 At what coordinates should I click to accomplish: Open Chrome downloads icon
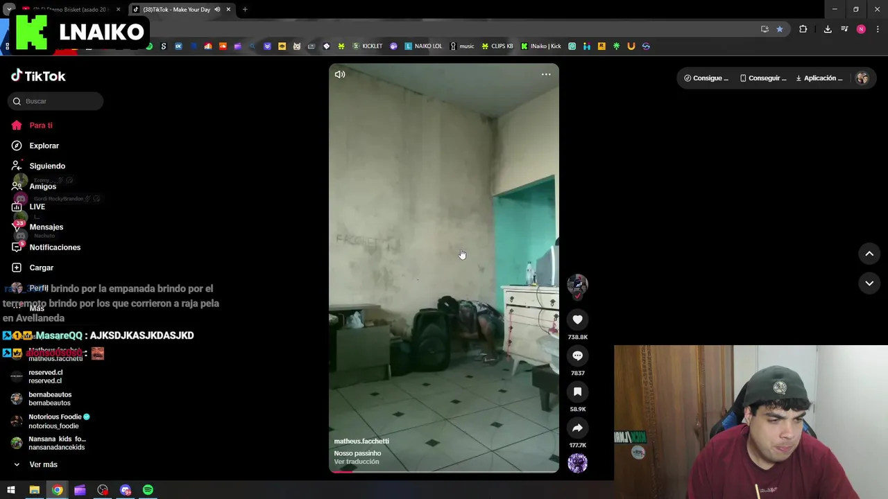[828, 29]
